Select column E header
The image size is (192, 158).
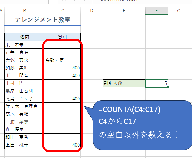click(x=124, y=11)
